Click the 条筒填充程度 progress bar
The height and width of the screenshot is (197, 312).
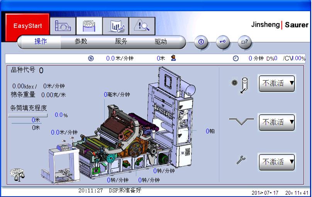(x=28, y=115)
